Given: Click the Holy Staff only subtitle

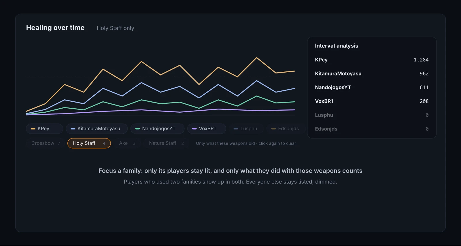Looking at the screenshot, I should (x=115, y=28).
